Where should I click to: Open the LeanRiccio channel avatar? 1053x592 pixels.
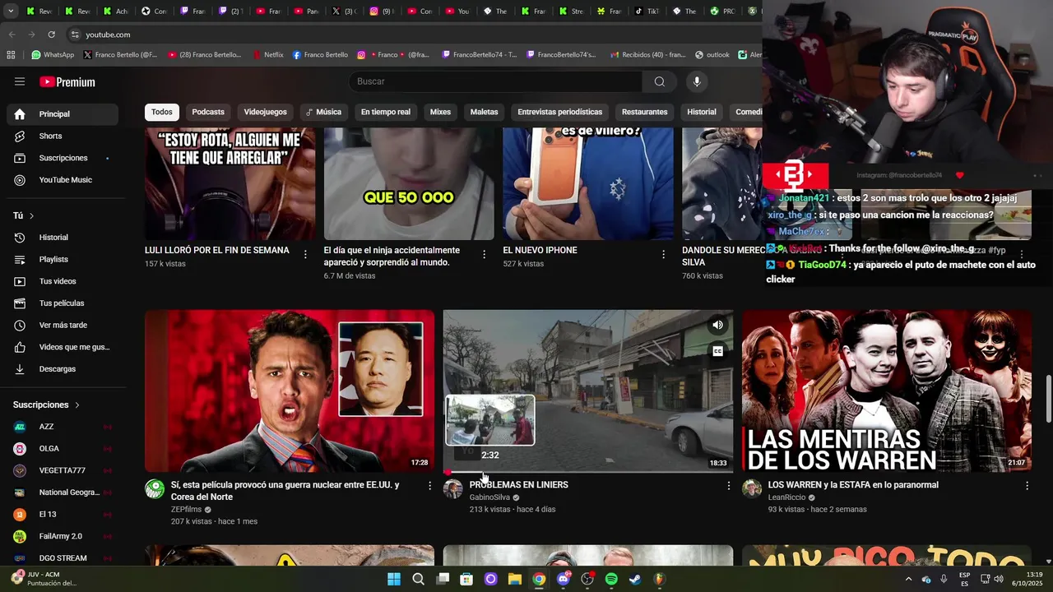click(x=752, y=489)
